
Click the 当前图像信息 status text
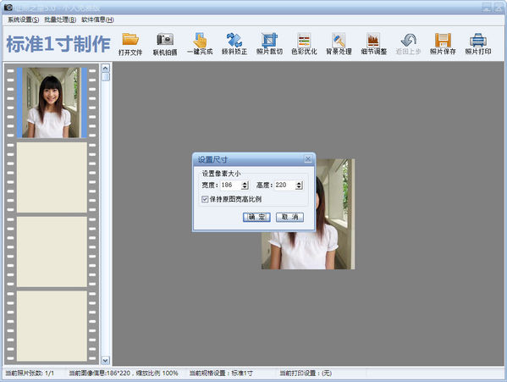(124, 374)
